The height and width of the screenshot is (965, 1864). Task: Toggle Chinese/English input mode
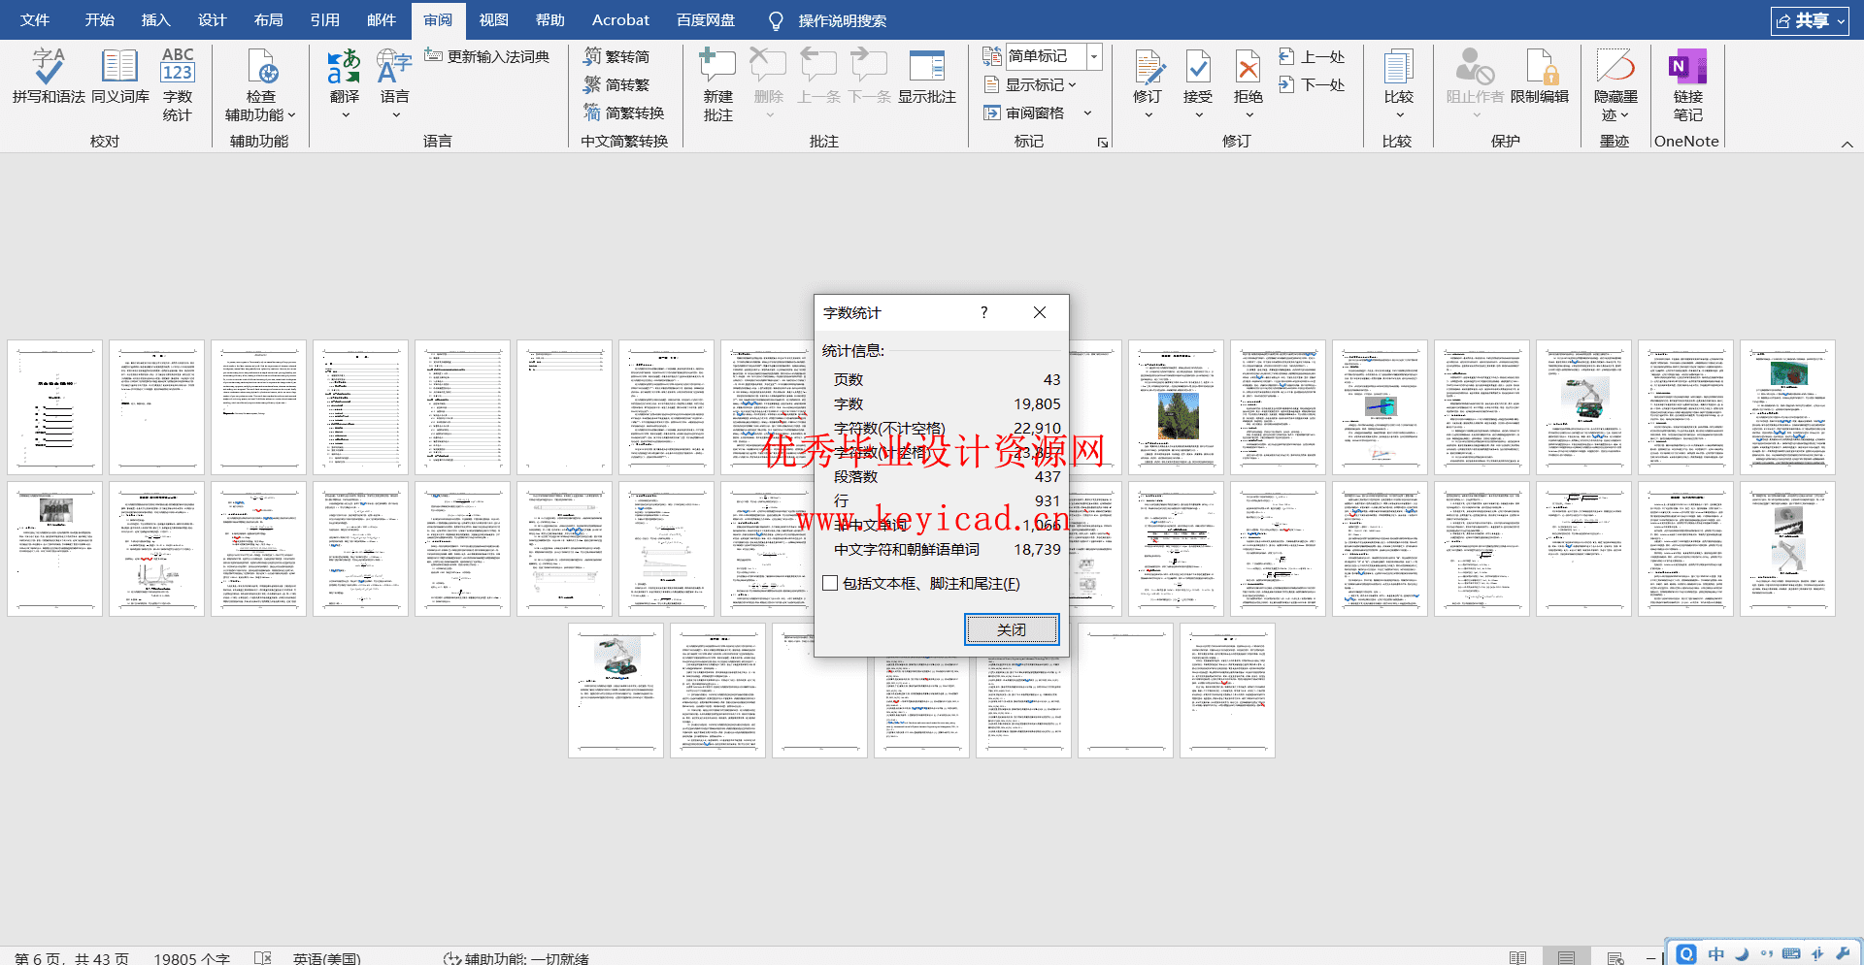click(1716, 953)
